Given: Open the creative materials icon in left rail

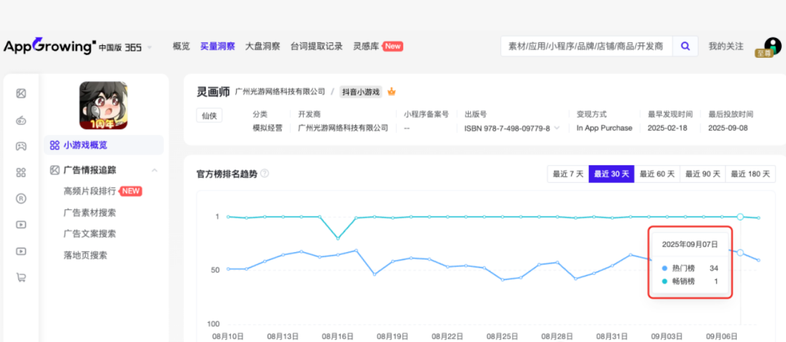Looking at the screenshot, I should (x=21, y=94).
